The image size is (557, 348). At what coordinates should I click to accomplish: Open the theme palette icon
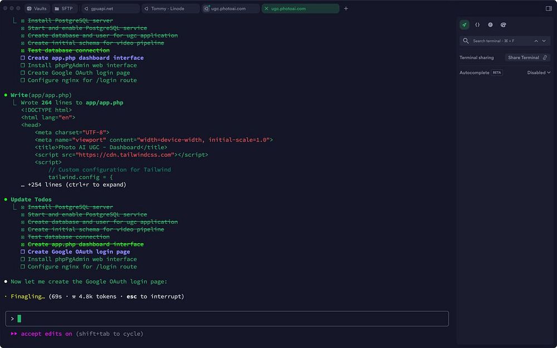tap(504, 25)
